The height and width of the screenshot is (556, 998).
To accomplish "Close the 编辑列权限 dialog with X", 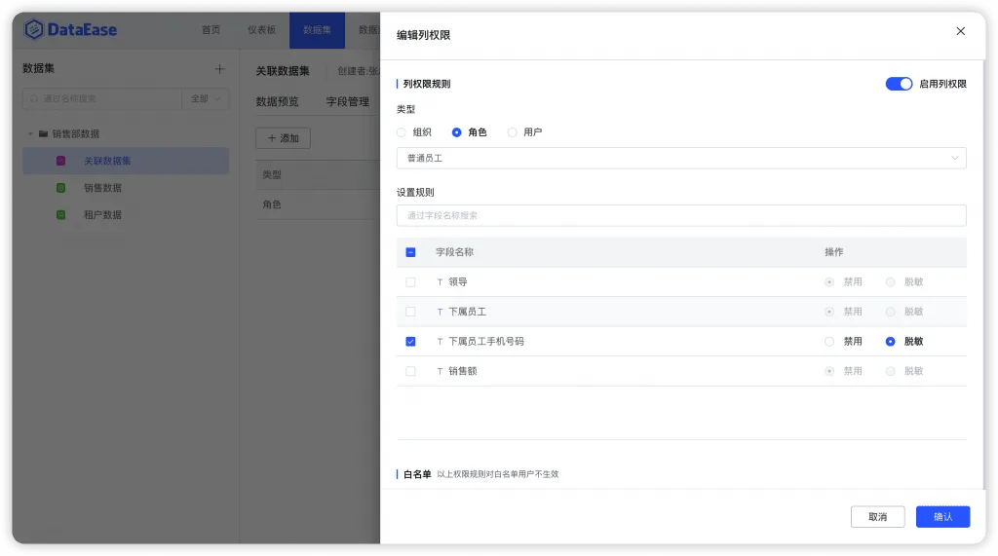I will [x=960, y=31].
